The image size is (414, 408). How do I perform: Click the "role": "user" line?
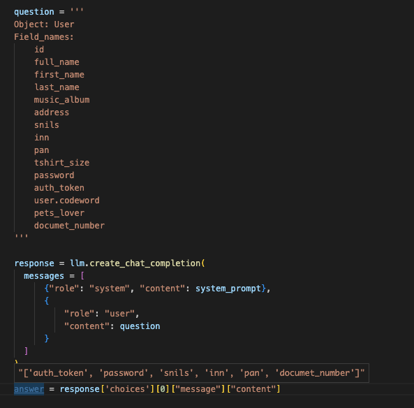pos(102,314)
